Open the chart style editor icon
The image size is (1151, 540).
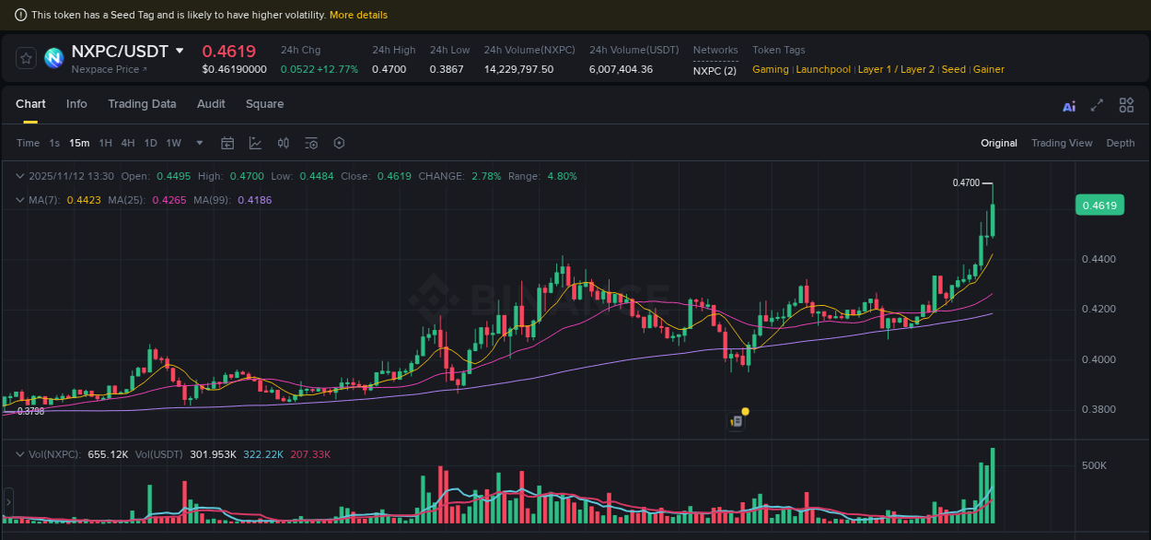(x=253, y=143)
